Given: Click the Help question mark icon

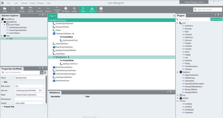Looking at the screenshot, I should [101, 9].
